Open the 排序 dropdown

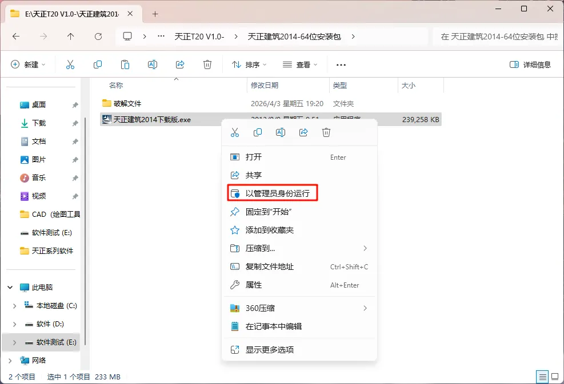[249, 64]
